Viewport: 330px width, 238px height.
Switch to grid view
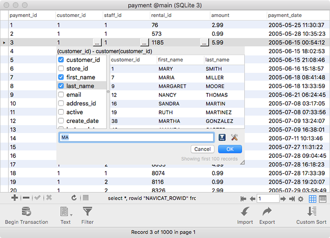(x=312, y=199)
